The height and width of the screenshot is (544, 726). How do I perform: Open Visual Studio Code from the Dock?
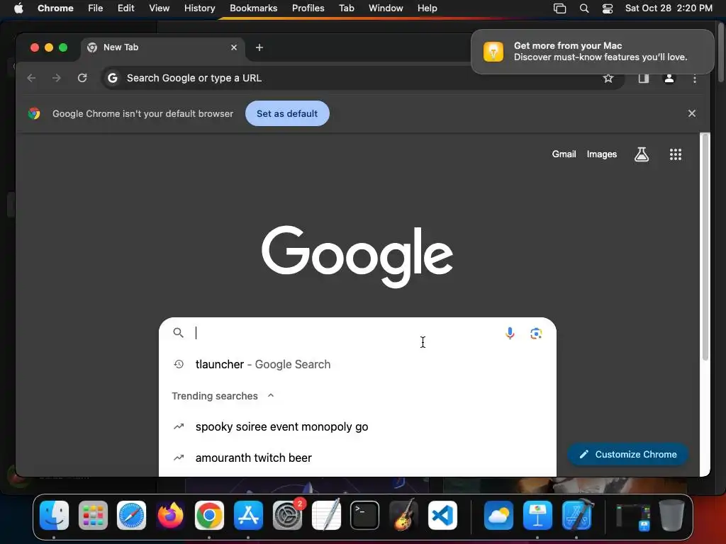(442, 515)
